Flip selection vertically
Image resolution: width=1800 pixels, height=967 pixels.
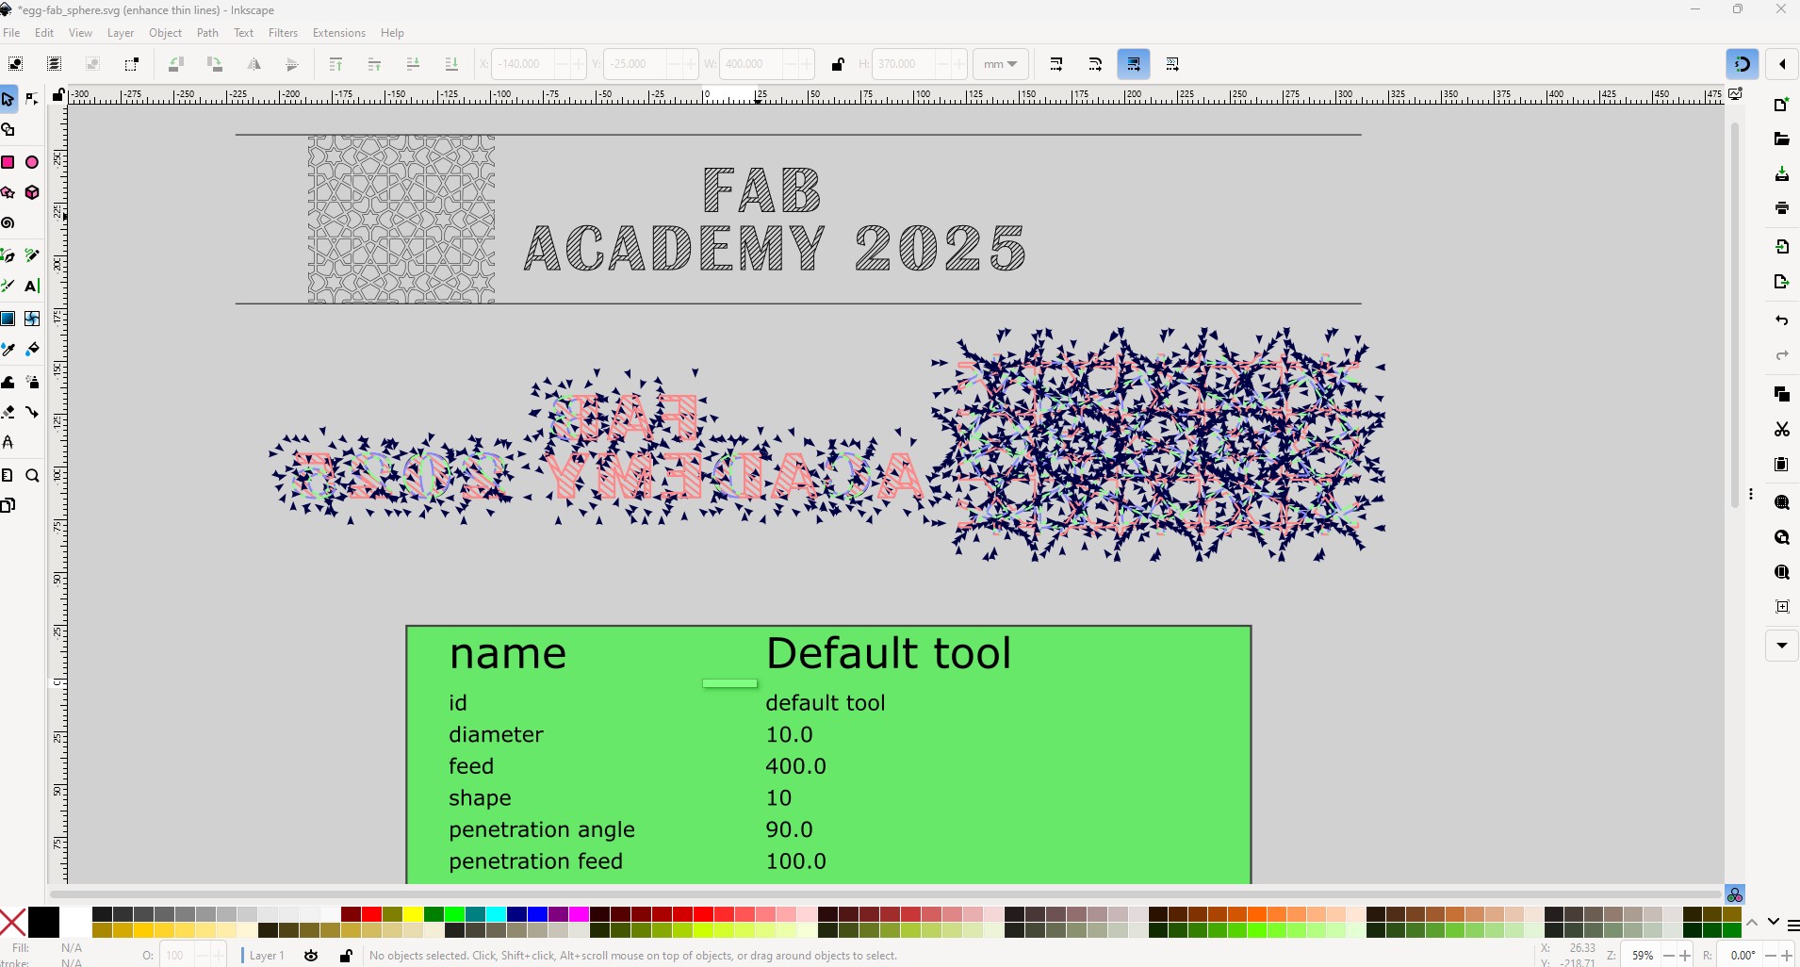pyautogui.click(x=292, y=64)
